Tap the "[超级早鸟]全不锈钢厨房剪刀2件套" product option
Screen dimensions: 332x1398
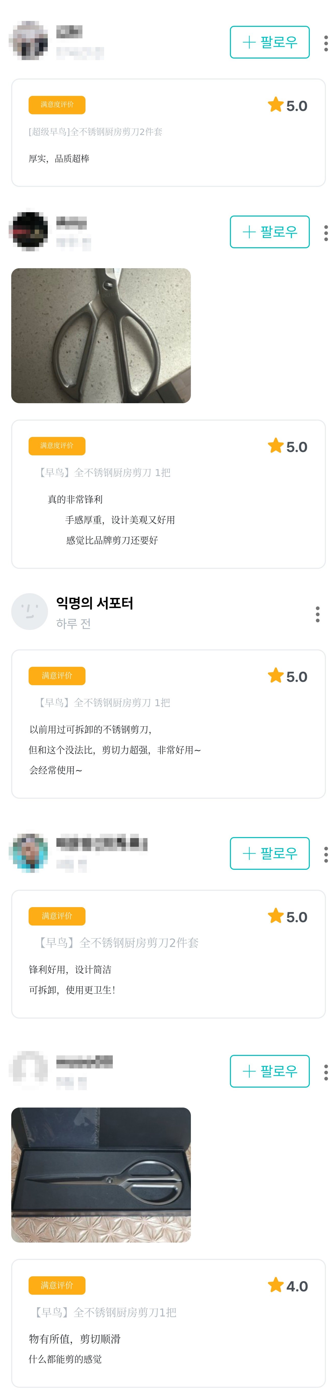[95, 132]
